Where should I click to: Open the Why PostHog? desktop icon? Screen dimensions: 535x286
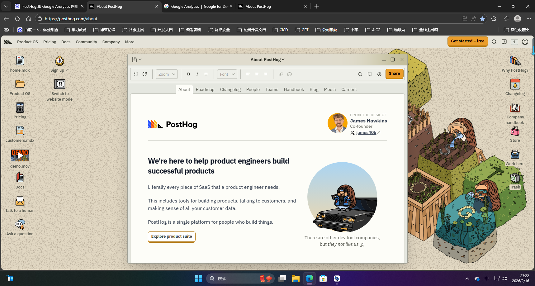coord(515,64)
